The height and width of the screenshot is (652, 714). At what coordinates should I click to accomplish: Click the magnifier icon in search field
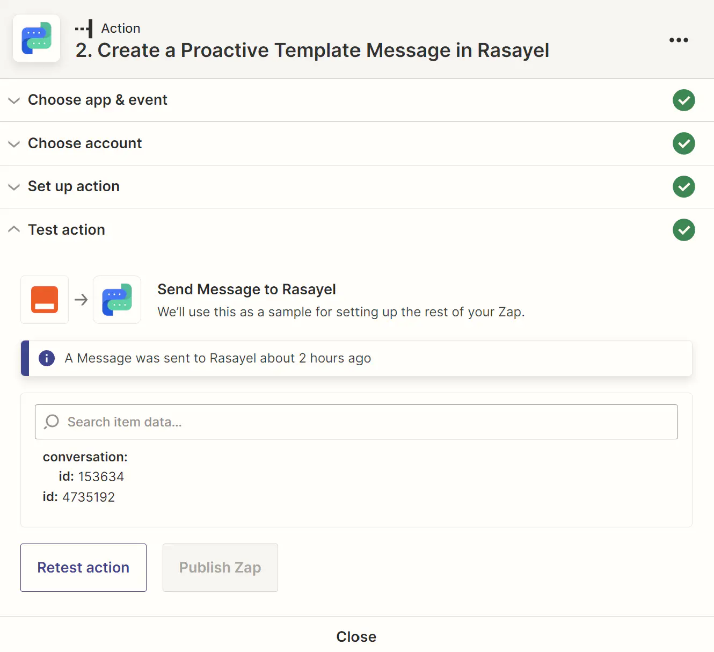click(x=52, y=422)
